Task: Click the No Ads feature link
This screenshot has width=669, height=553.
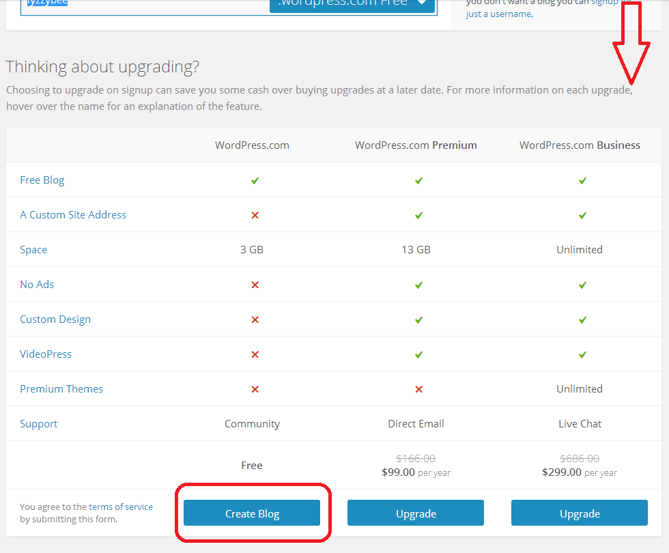Action: pos(37,285)
